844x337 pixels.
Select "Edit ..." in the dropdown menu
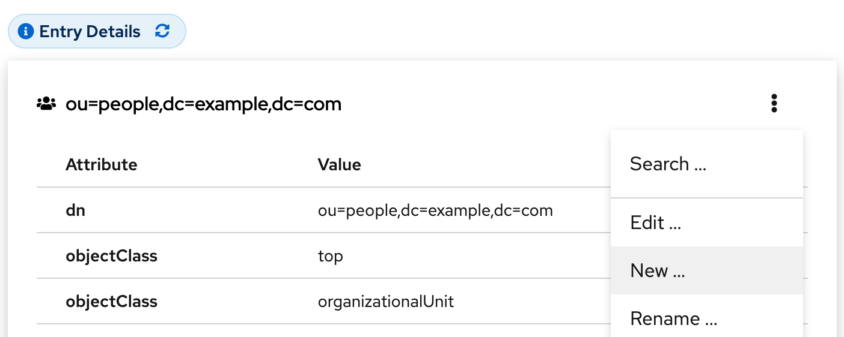[x=655, y=222]
